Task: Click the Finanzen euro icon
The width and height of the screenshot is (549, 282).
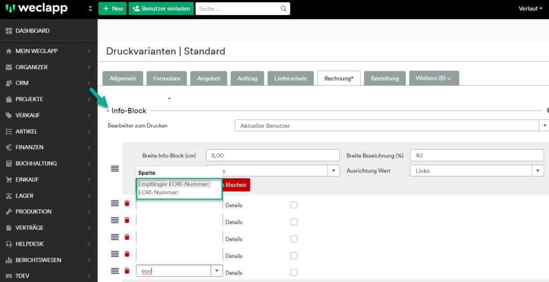Action: [9, 147]
